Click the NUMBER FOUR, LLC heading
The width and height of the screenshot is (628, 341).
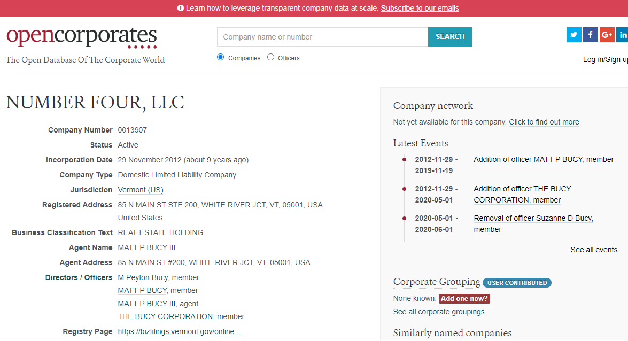pos(95,102)
